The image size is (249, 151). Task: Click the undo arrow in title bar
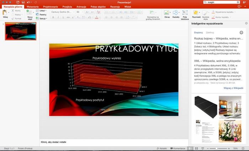pyautogui.click(x=29, y=2)
